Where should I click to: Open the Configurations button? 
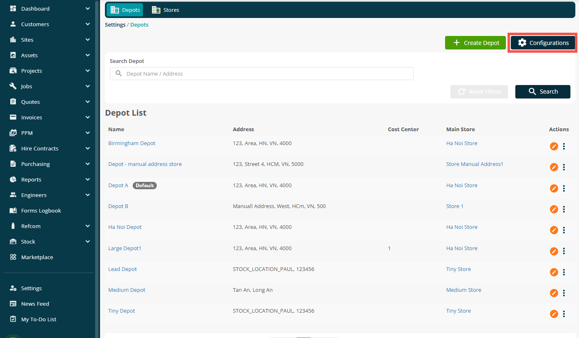pyautogui.click(x=543, y=43)
